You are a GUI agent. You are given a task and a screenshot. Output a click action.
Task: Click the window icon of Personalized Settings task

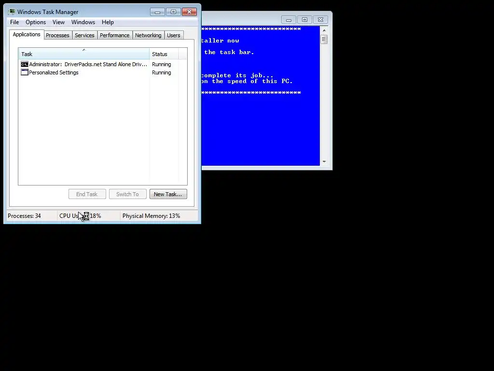point(25,72)
